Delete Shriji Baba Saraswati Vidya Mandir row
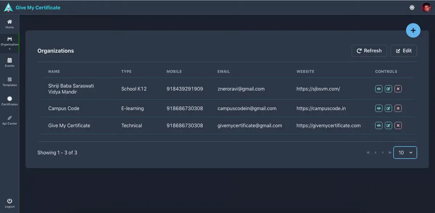Viewport: 435px width, 213px height. click(x=398, y=89)
